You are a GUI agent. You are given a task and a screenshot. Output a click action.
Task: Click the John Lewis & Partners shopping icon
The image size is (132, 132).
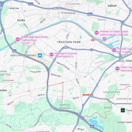40,55
